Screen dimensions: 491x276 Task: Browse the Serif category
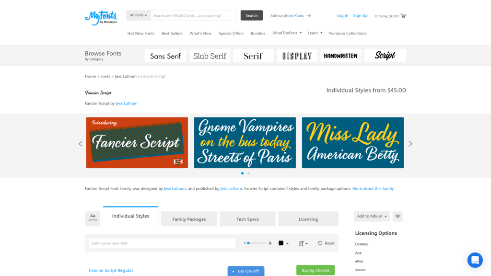tap(253, 56)
